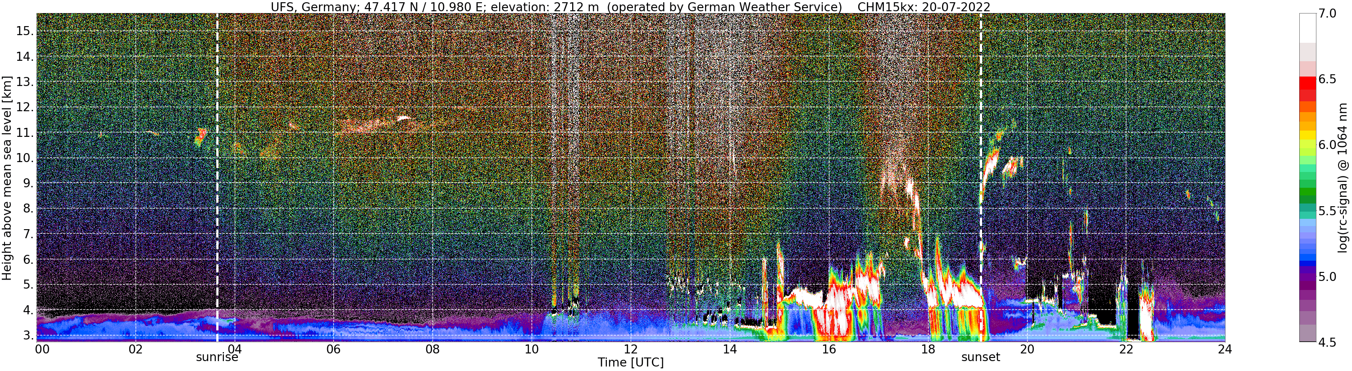Click the height tick label "6."

(x=28, y=259)
